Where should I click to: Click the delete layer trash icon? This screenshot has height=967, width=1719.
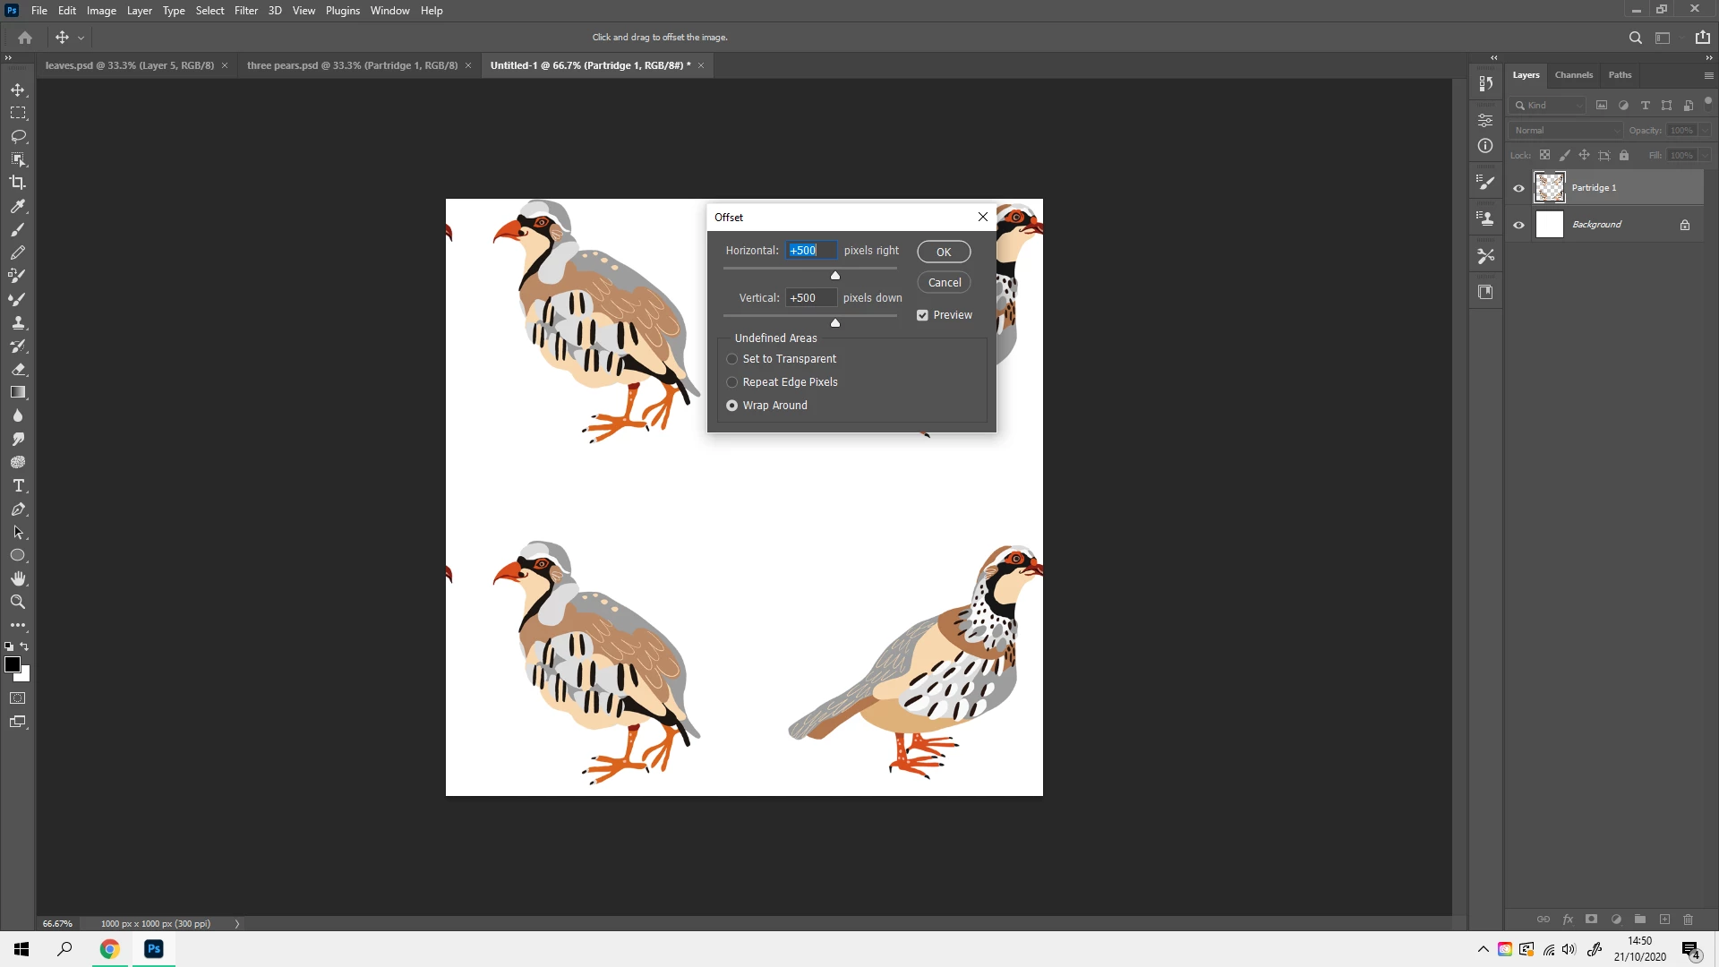(1688, 920)
